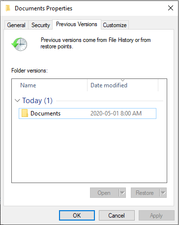Image resolution: width=179 pixels, height=225 pixels.
Task: Select the 2020-05-01 8:00 AM version entry
Action: pos(88,113)
